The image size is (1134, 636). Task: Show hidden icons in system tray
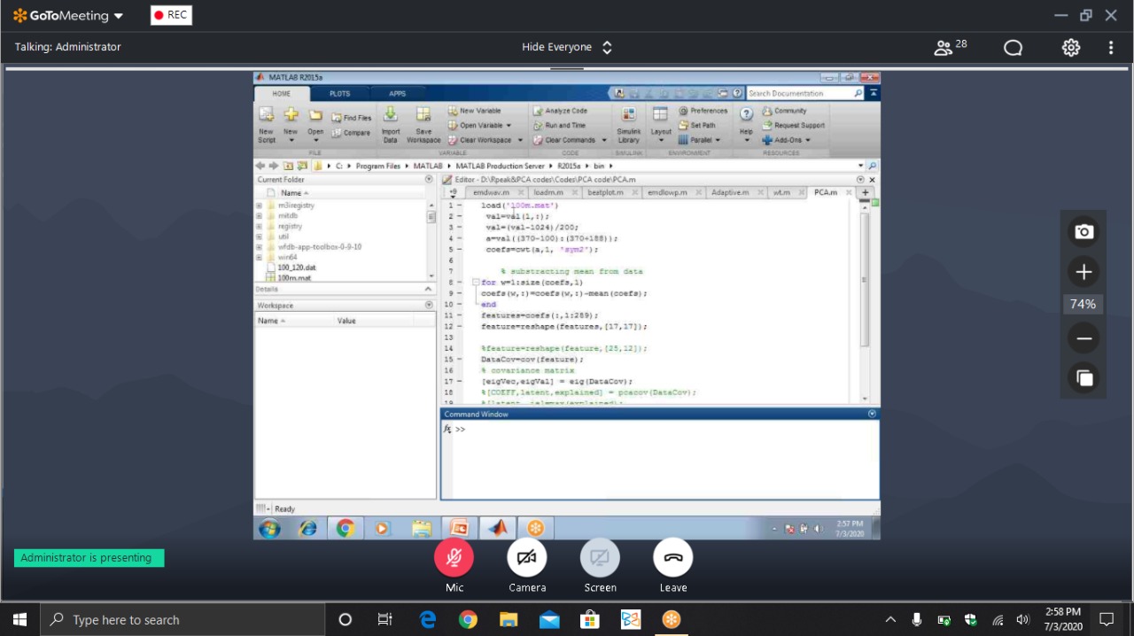coord(890,620)
